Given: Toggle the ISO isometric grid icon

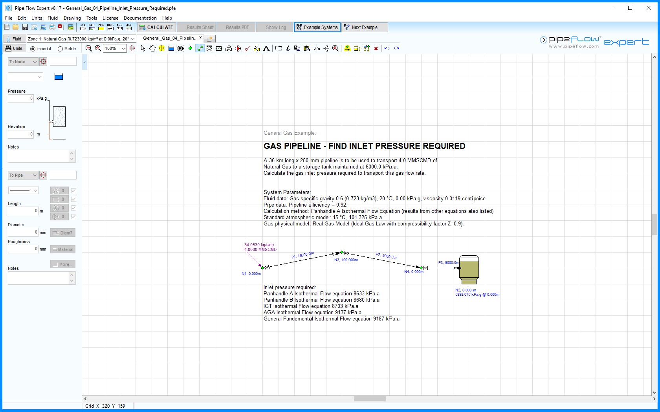Looking at the screenshot, I should click(83, 27).
